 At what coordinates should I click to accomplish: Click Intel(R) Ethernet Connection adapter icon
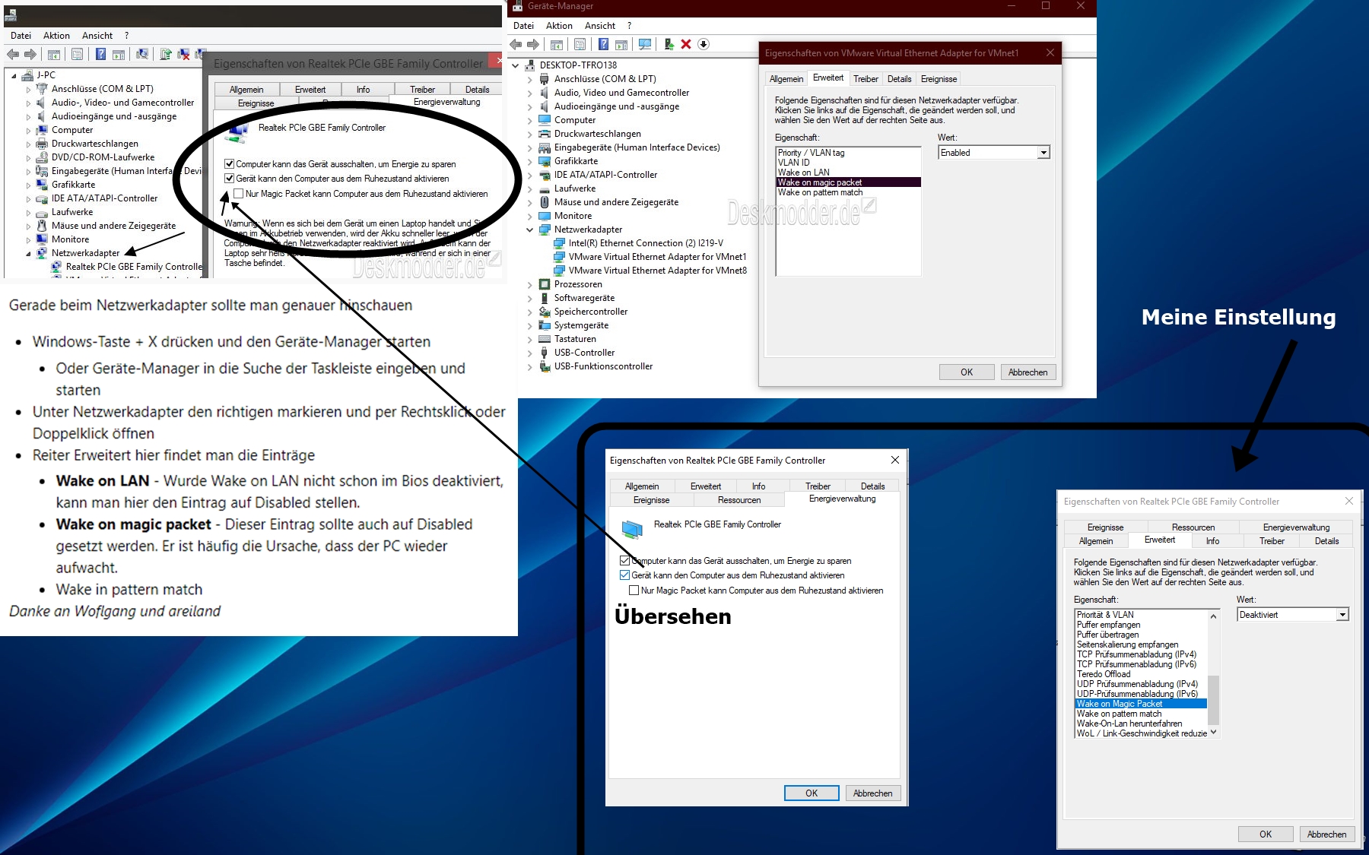(559, 243)
